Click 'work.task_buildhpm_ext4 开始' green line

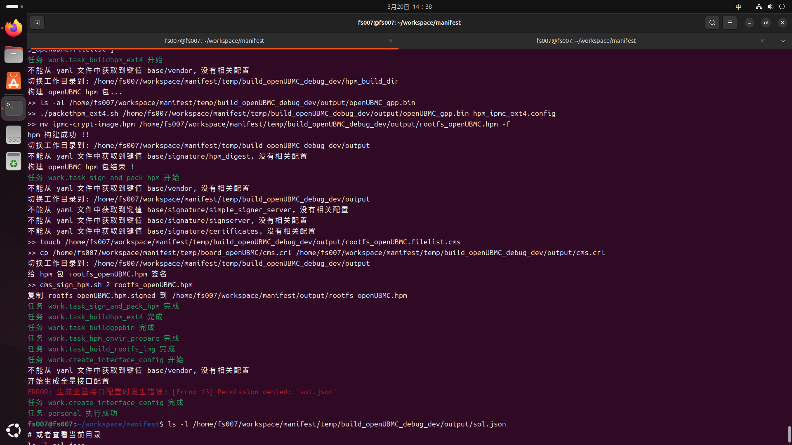95,60
